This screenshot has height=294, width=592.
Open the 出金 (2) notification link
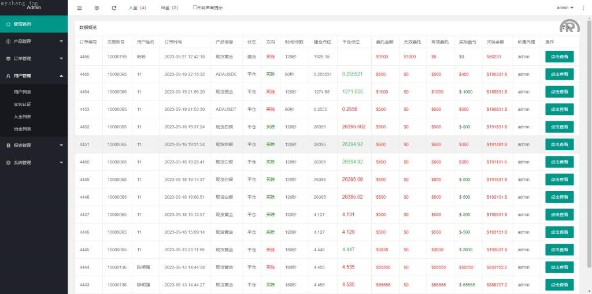pos(169,8)
